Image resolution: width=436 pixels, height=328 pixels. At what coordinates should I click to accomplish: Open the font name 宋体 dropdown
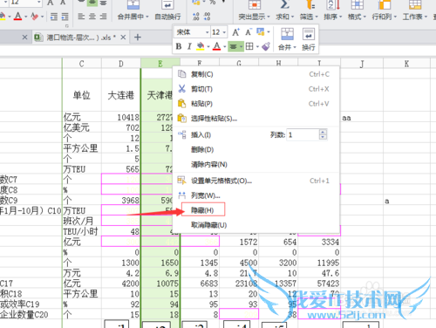(207, 32)
